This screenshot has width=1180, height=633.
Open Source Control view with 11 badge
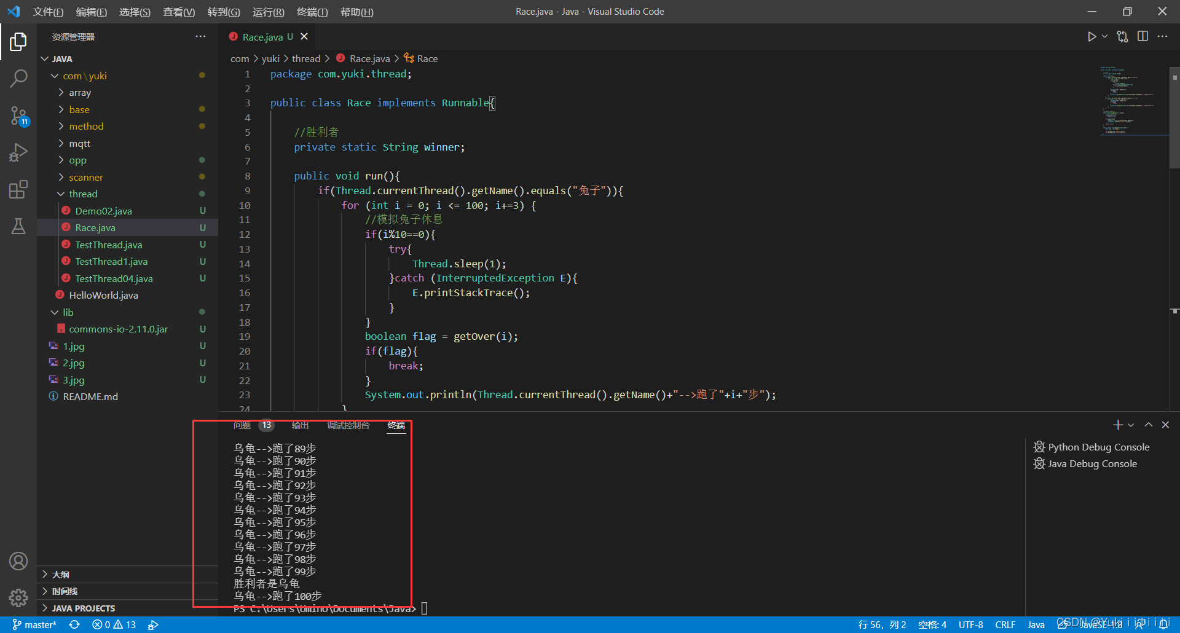[18, 115]
